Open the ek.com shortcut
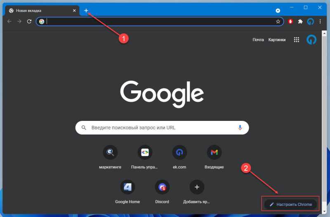This screenshot has width=330, height=217. pos(179,157)
